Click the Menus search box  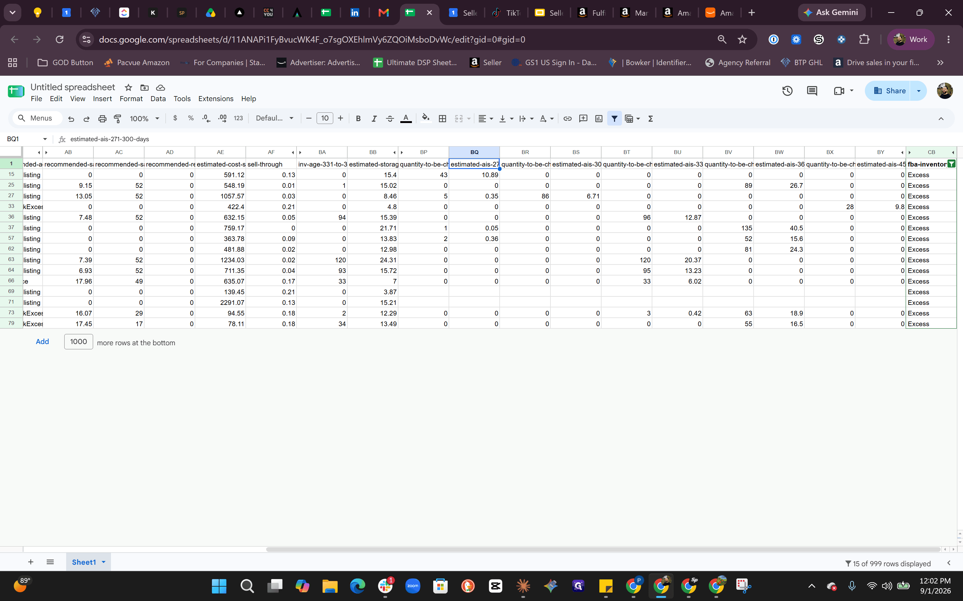38,118
